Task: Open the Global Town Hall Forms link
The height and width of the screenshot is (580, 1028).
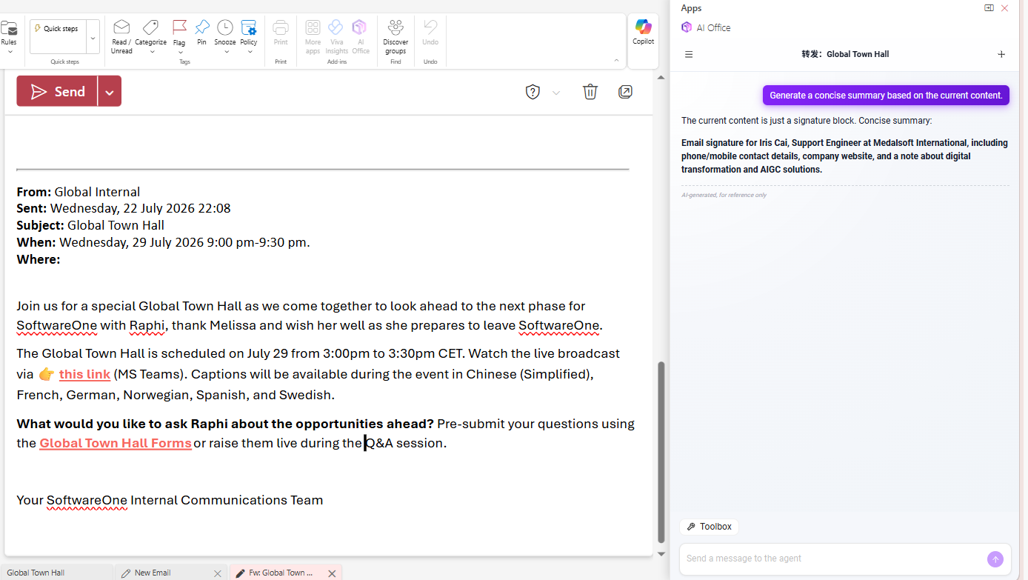Action: (116, 443)
